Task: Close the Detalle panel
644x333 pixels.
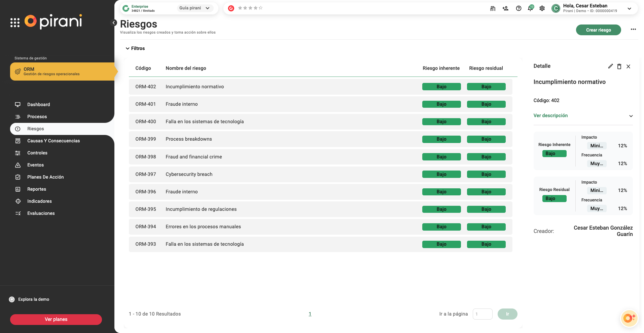Action: click(628, 66)
